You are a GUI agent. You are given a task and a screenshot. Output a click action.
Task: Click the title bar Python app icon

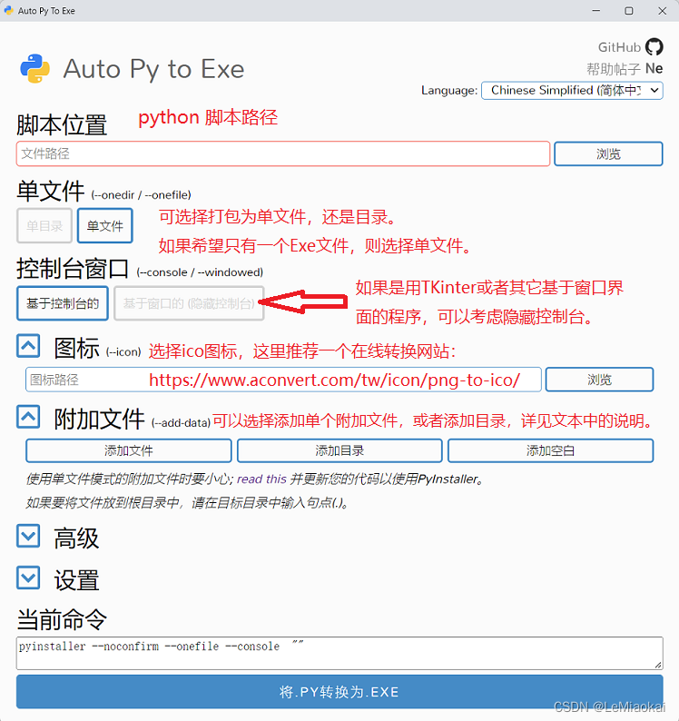8,10
